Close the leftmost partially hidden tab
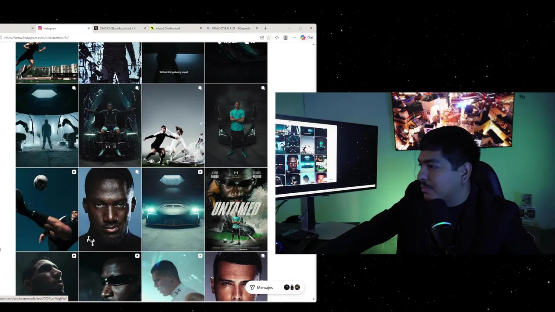 click(x=32, y=28)
